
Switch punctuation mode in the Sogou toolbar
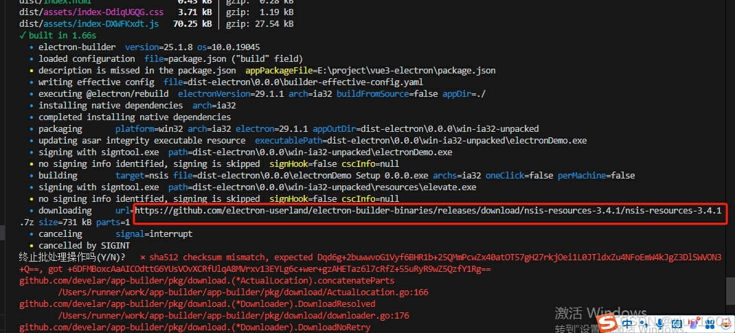(x=644, y=324)
